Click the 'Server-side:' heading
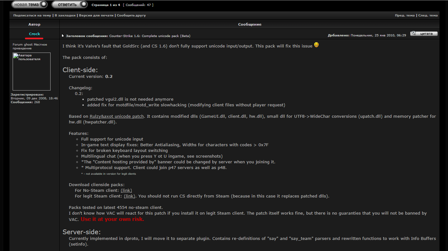Screen dimensions: 448x251 [82, 232]
